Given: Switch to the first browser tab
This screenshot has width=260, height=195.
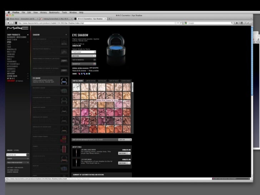Looking at the screenshot, I should (22, 19).
